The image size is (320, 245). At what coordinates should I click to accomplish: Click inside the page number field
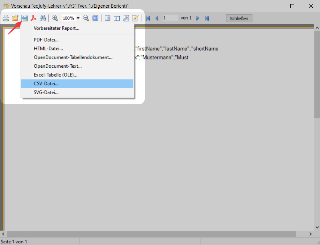point(171,18)
